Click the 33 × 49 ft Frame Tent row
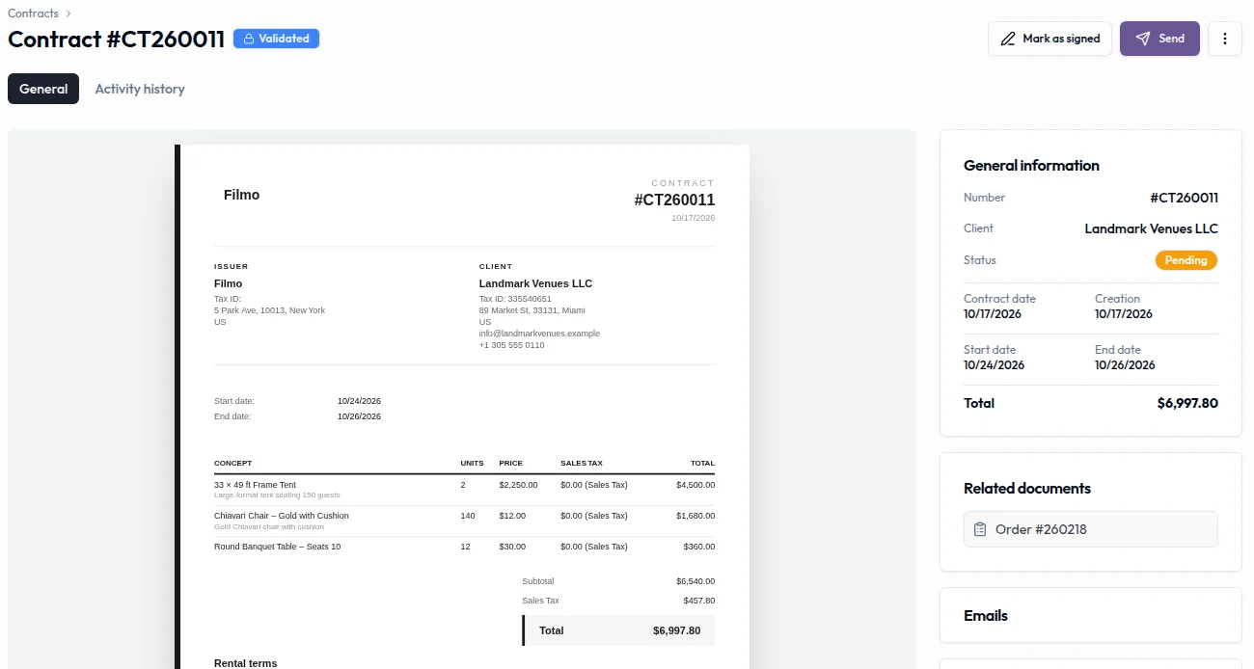The height and width of the screenshot is (669, 1254). coord(464,490)
